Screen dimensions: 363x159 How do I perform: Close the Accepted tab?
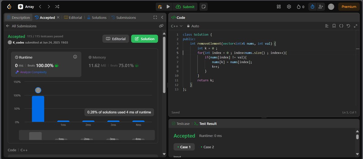58,17
